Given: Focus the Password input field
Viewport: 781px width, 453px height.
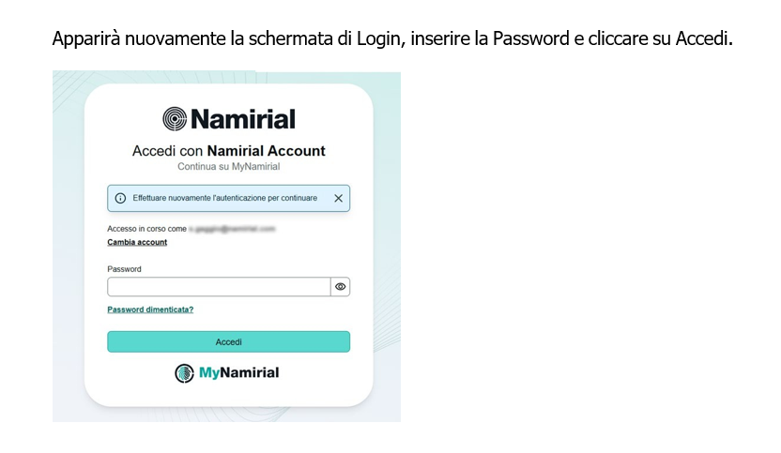Looking at the screenshot, I should pyautogui.click(x=219, y=287).
